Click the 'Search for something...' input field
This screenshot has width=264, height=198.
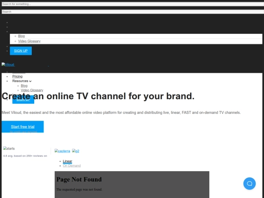point(133,4)
